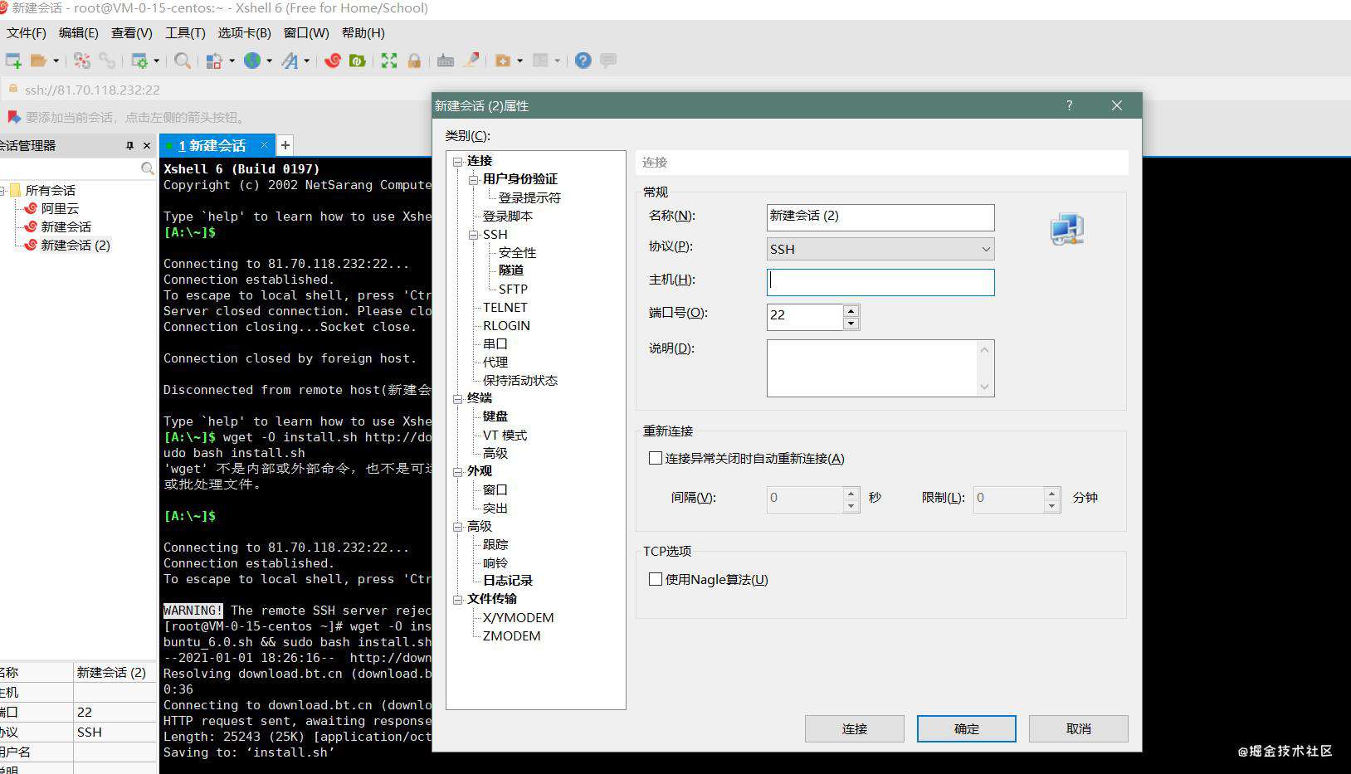Collapse the 文件传输 tree node
The image size is (1351, 774).
pos(457,599)
